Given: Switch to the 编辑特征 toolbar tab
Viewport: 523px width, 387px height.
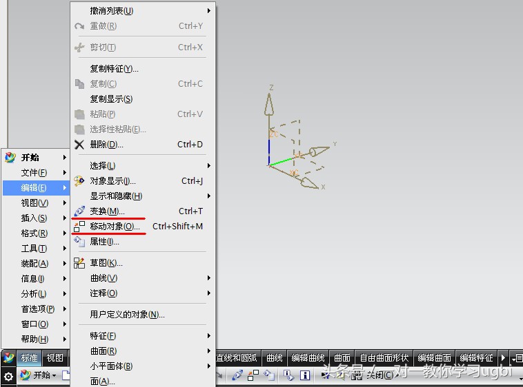Looking at the screenshot, I should point(476,357).
